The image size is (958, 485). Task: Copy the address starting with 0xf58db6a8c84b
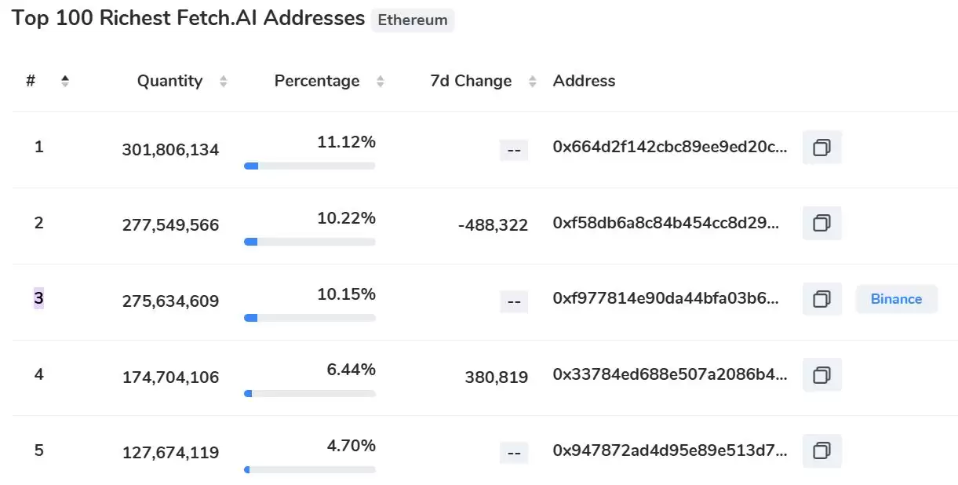click(x=821, y=224)
